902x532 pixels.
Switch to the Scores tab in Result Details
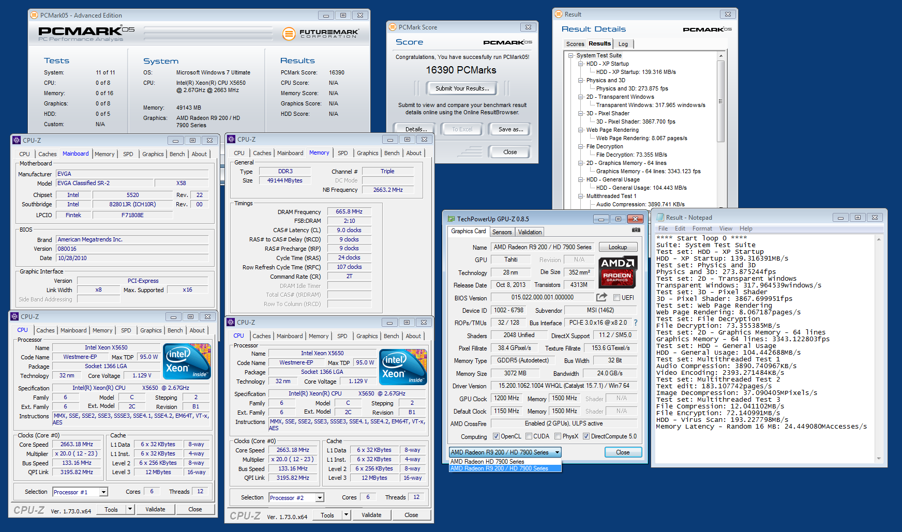pyautogui.click(x=575, y=44)
